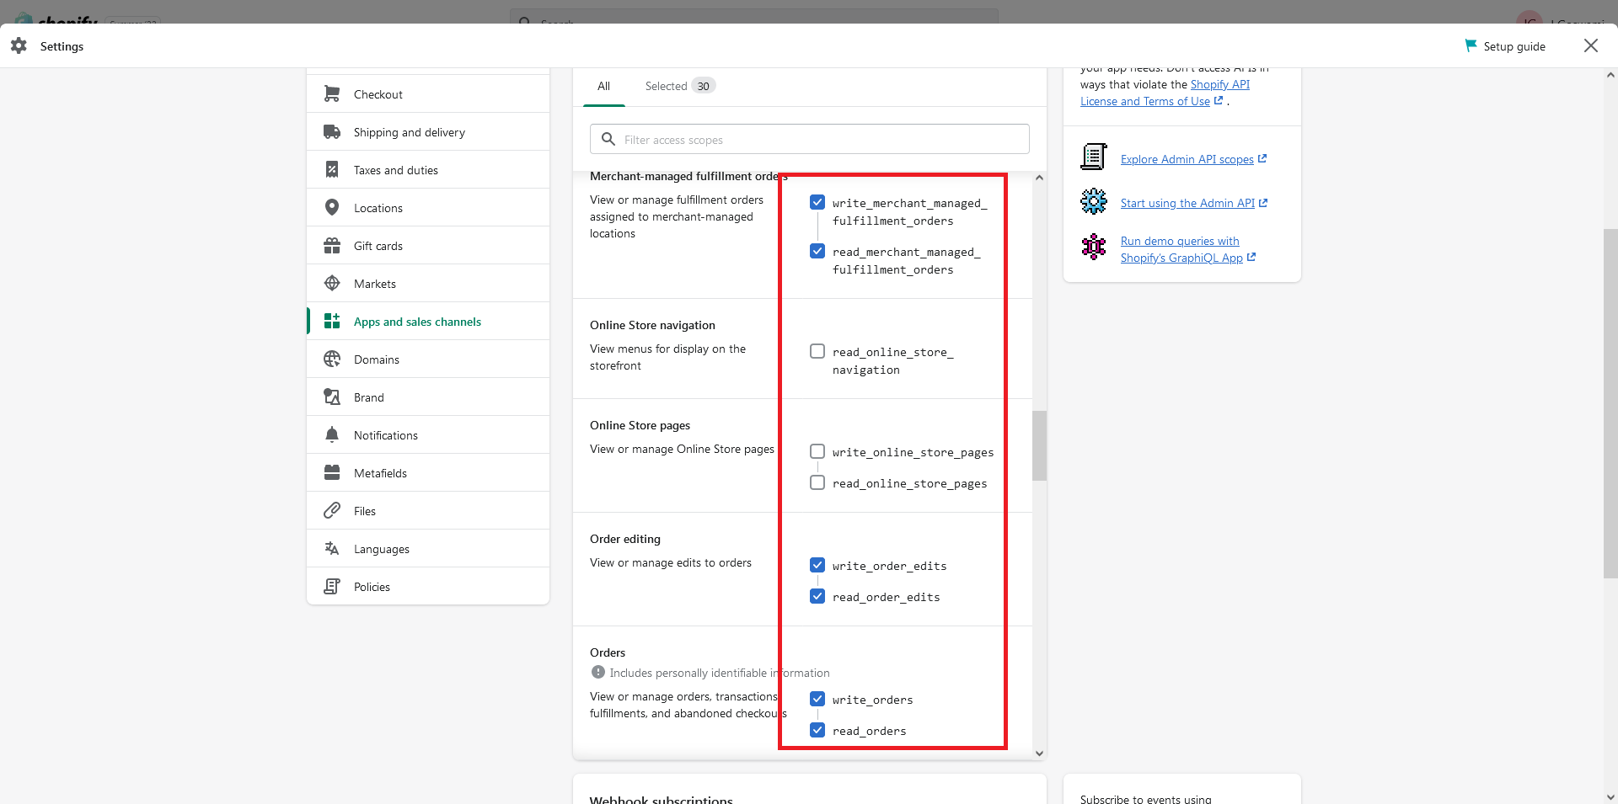Open Taxes and duties settings
This screenshot has width=1618, height=804.
coord(428,170)
